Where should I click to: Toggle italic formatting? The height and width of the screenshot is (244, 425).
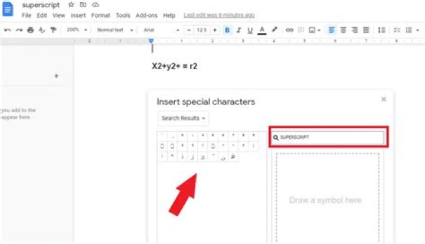coord(238,30)
